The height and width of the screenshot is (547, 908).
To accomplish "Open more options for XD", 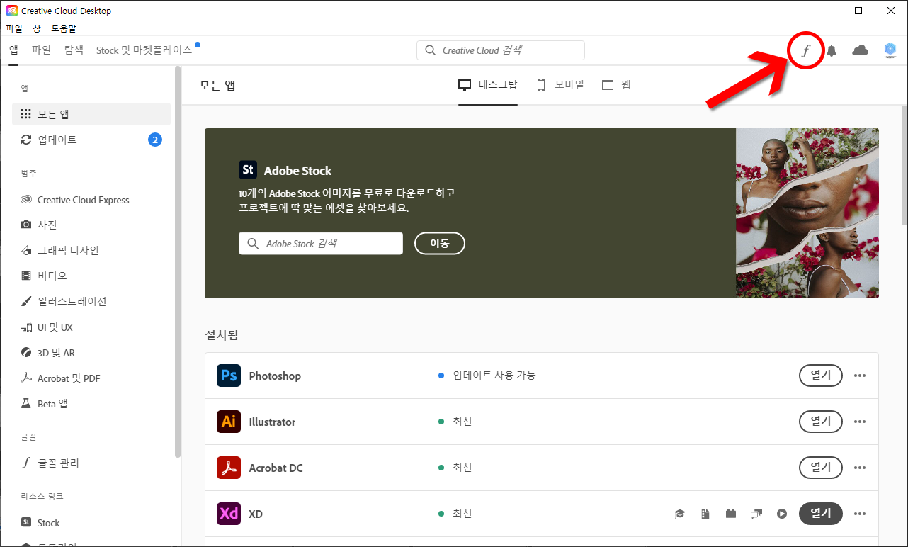I will 860,514.
